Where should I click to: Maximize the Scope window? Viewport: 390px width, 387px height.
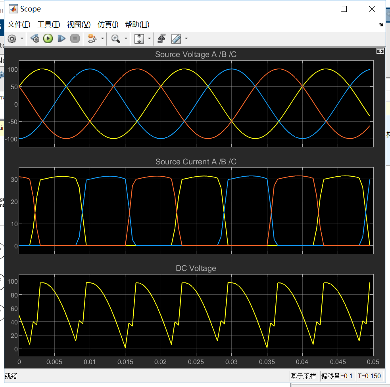click(344, 9)
